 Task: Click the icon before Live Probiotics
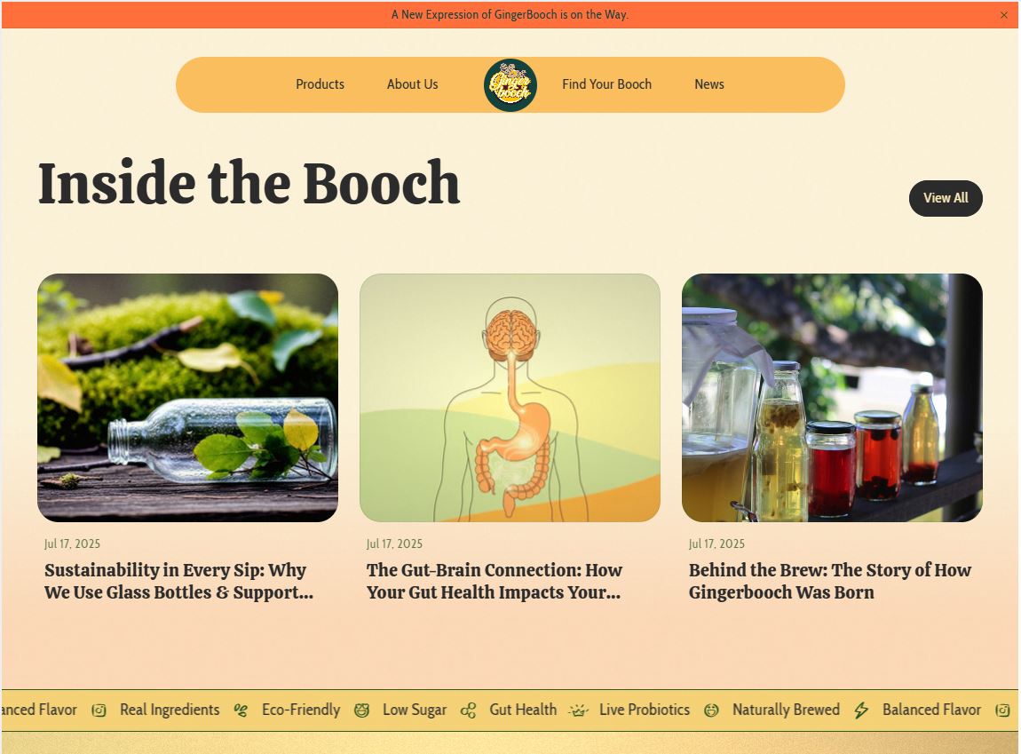[x=578, y=710]
